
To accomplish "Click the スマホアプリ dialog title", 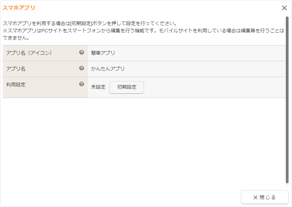I will 19,8.
